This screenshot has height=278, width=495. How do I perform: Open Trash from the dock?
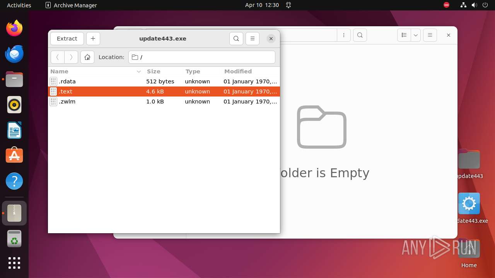click(x=14, y=239)
